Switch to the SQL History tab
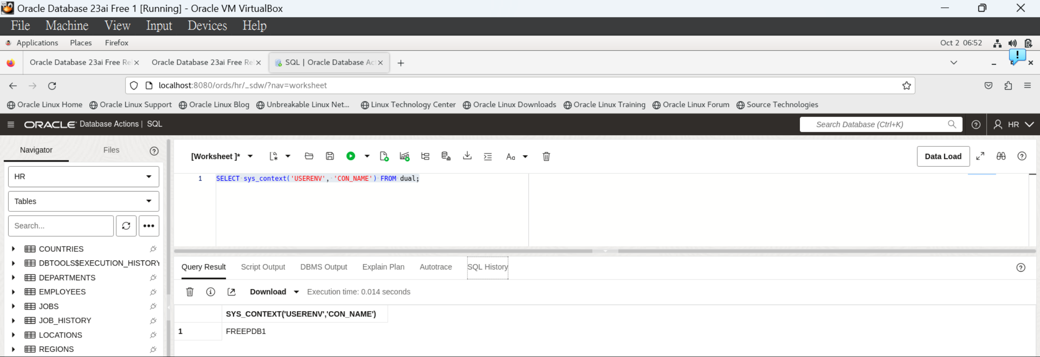Screen dimensions: 1040x357 click(487, 267)
